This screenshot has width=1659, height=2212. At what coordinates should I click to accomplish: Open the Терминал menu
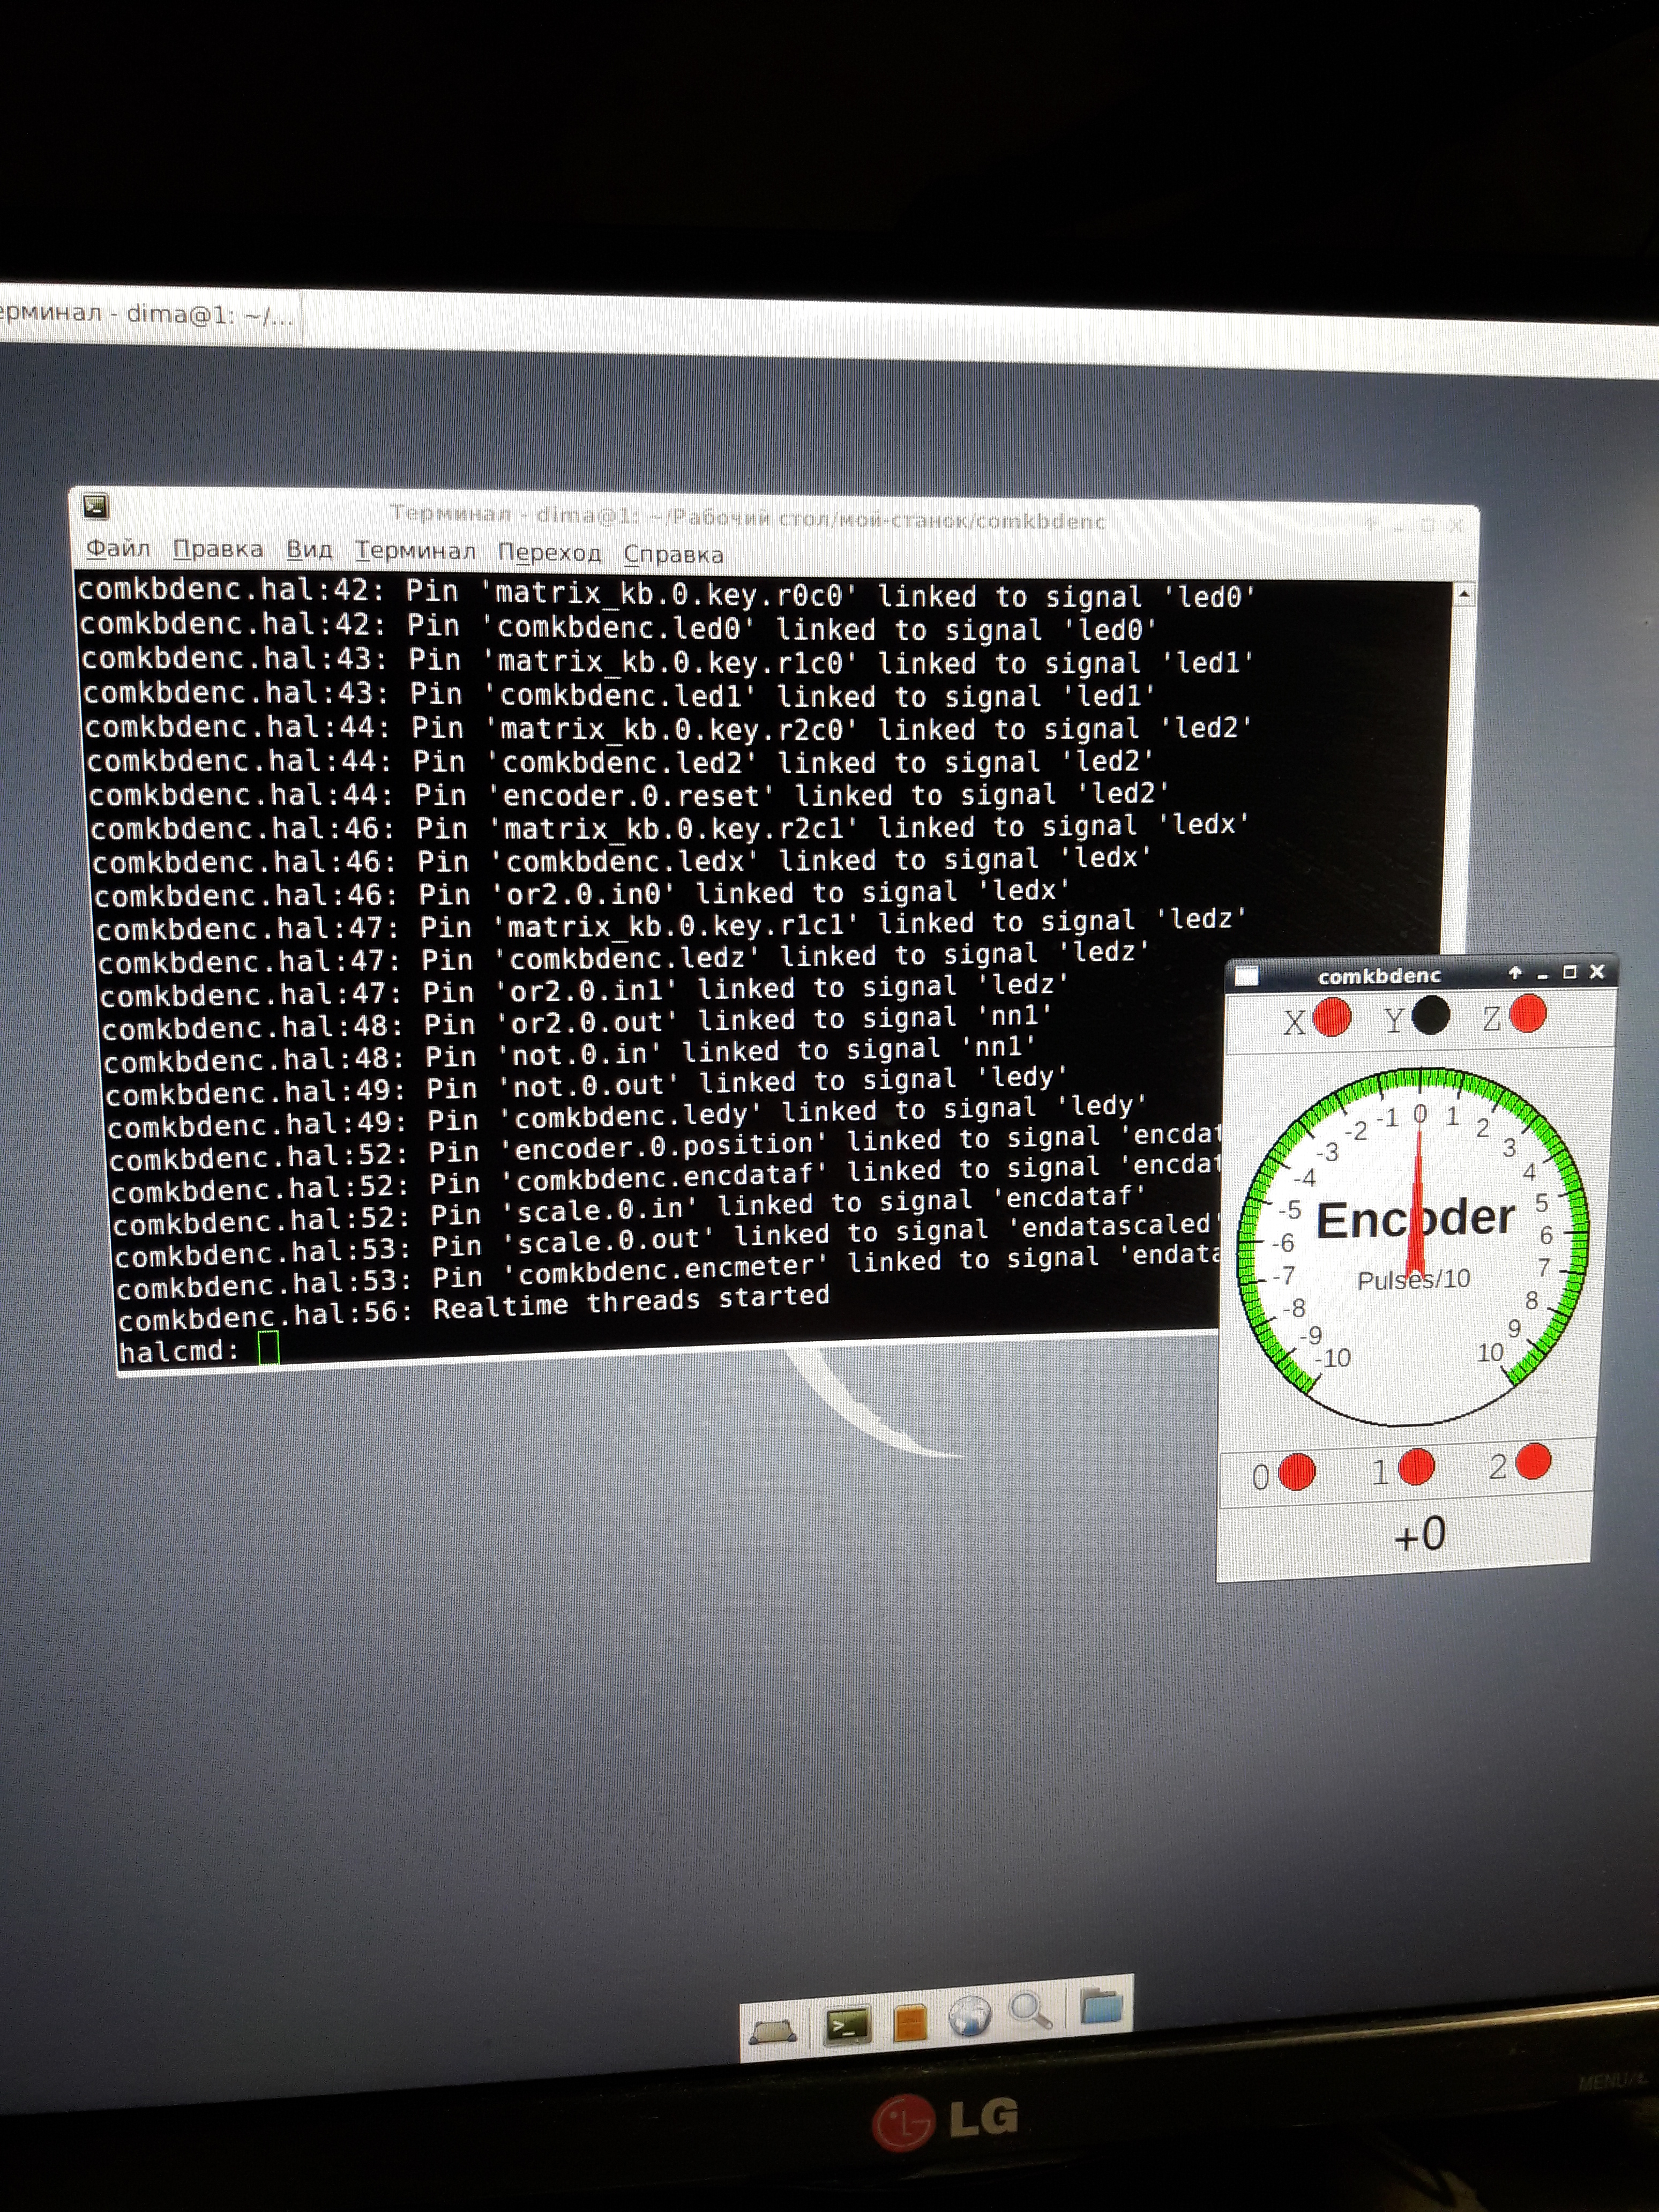click(x=415, y=550)
